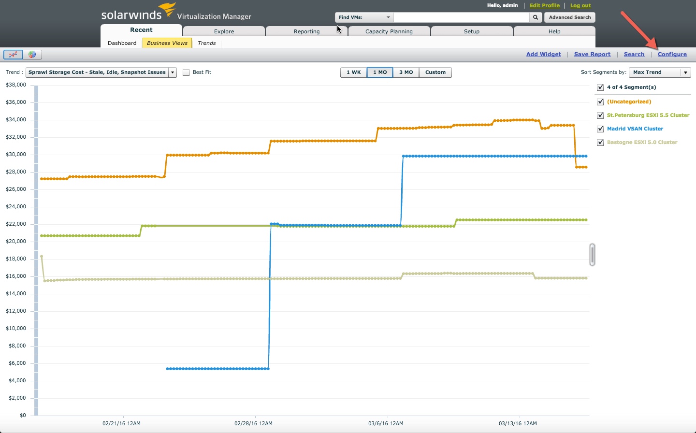Click the 03/13/16 12AM axis label

tap(518, 423)
